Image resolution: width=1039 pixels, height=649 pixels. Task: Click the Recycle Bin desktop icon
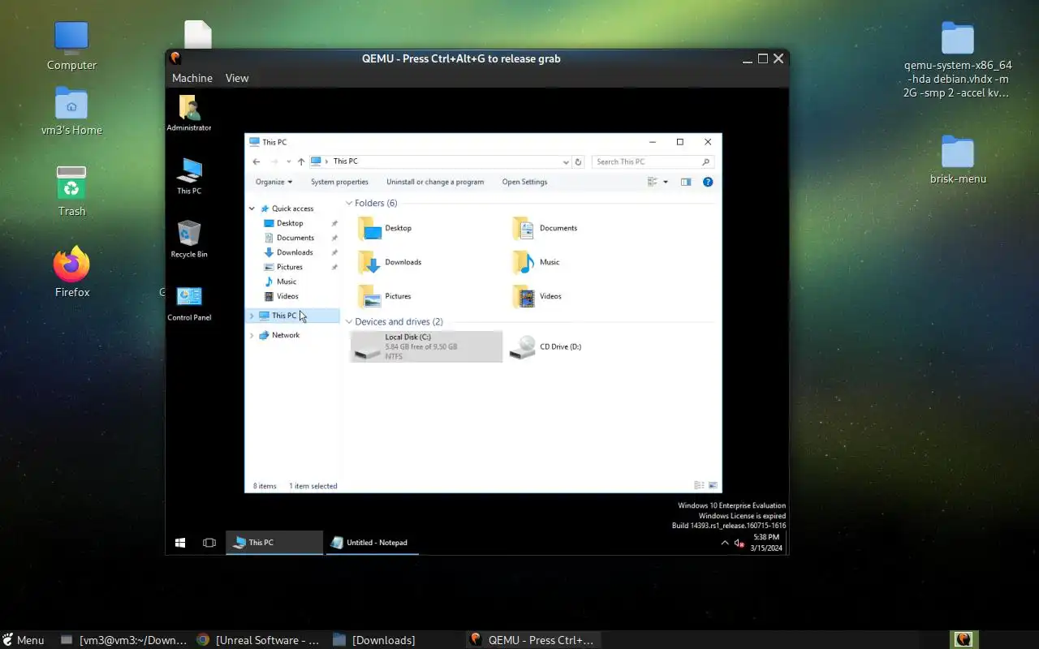189,239
